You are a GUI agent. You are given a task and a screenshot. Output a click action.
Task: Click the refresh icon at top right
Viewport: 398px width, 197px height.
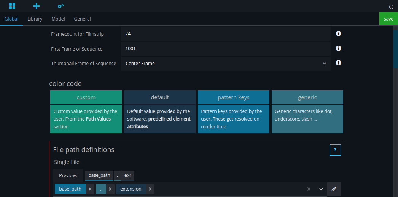[391, 6]
